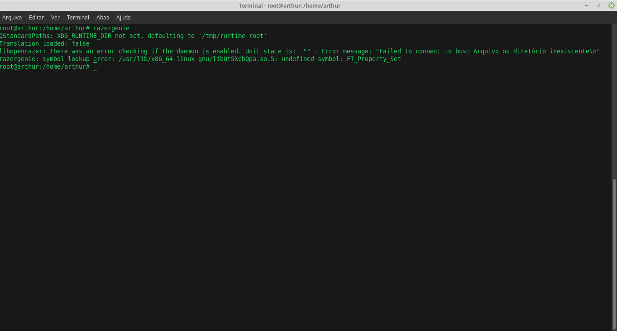Image resolution: width=617 pixels, height=331 pixels.
Task: Click the terminal window title bar
Action: click(x=290, y=5)
